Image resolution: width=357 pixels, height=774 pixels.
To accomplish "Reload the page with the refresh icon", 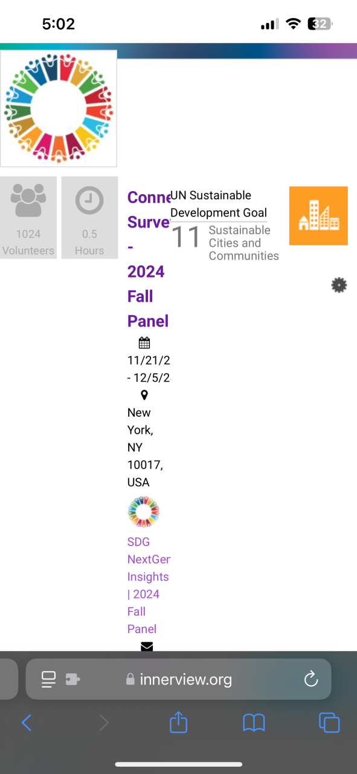I will pos(310,679).
